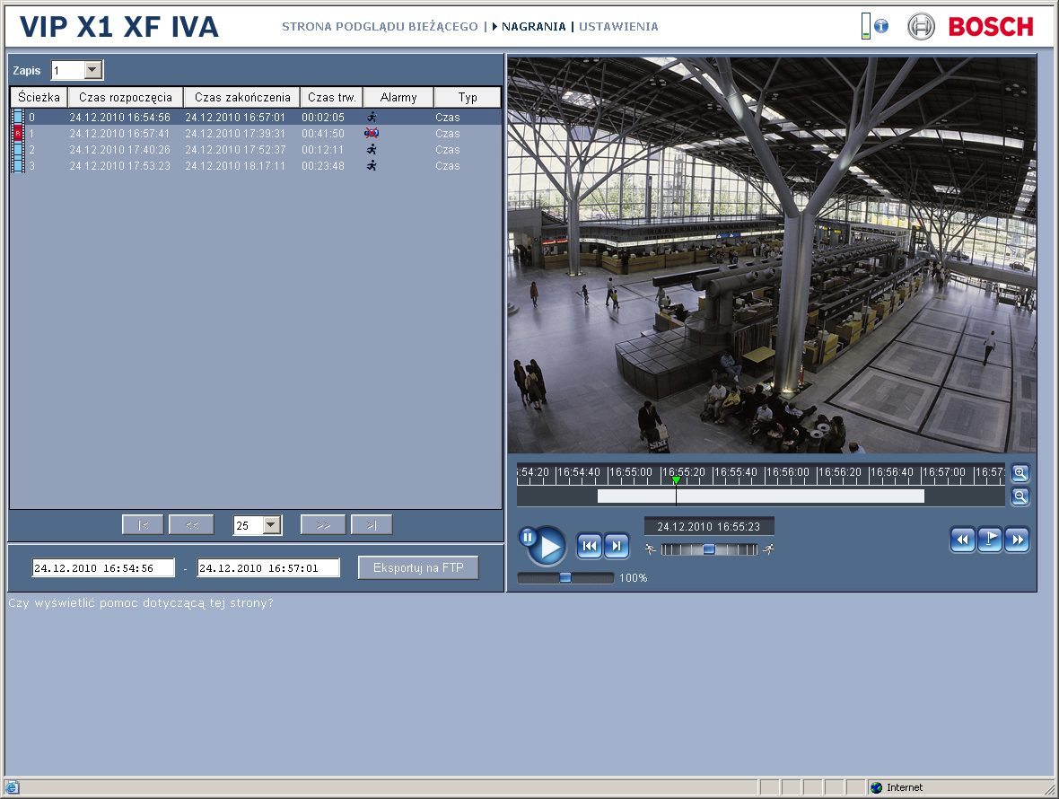Click end time 24.12.2010 16:57:01 in the list
1059x799 pixels.
coord(235,118)
